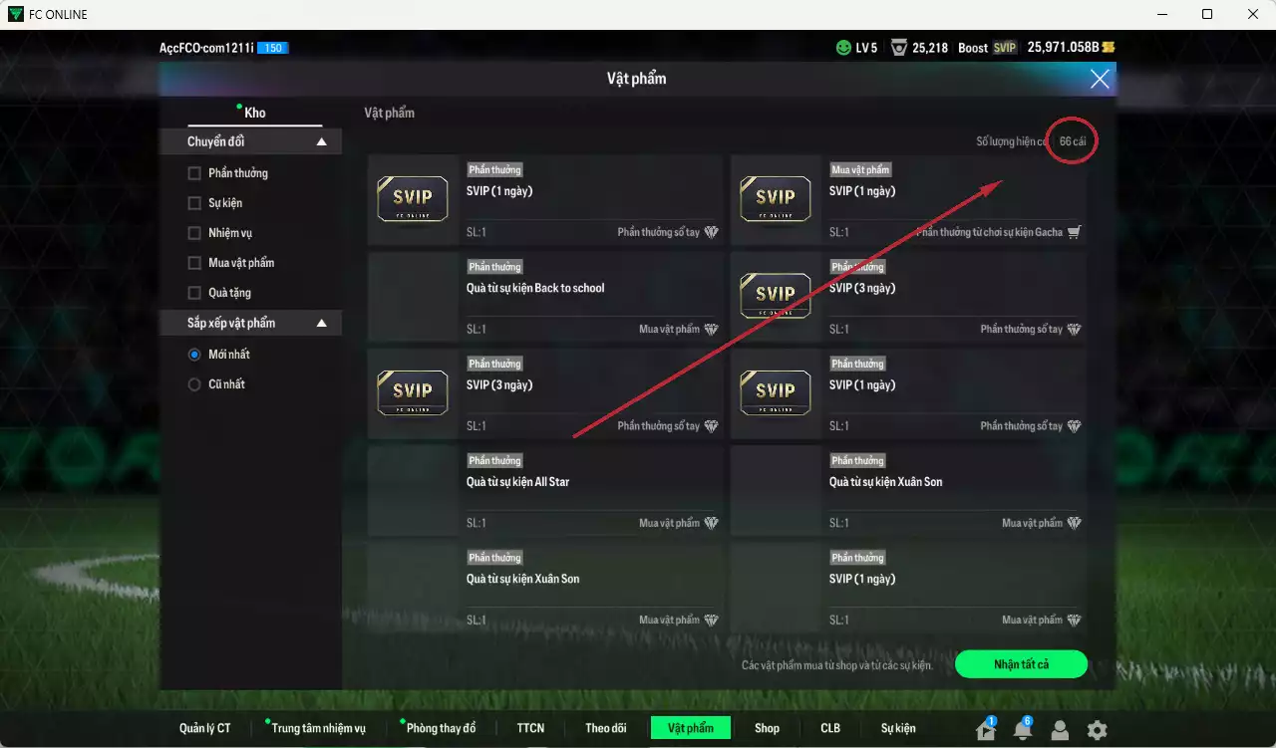
Task: Open the notifications bell icon
Action: click(1022, 730)
